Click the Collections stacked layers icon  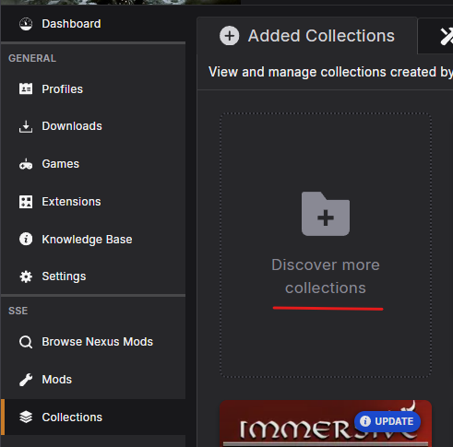[x=26, y=417]
